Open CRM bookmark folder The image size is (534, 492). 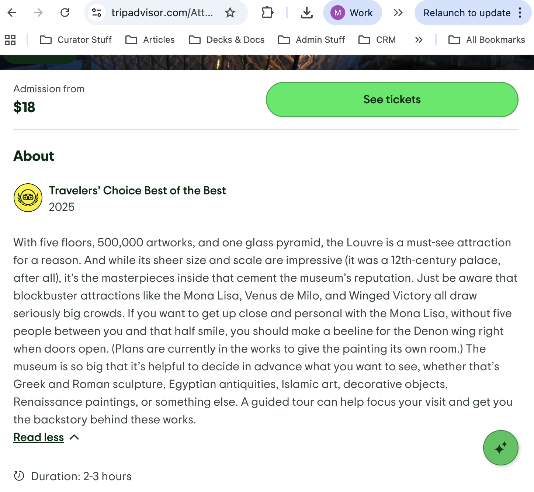click(x=377, y=40)
